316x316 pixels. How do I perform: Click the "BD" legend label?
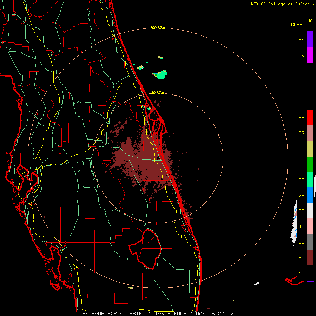click(301, 149)
